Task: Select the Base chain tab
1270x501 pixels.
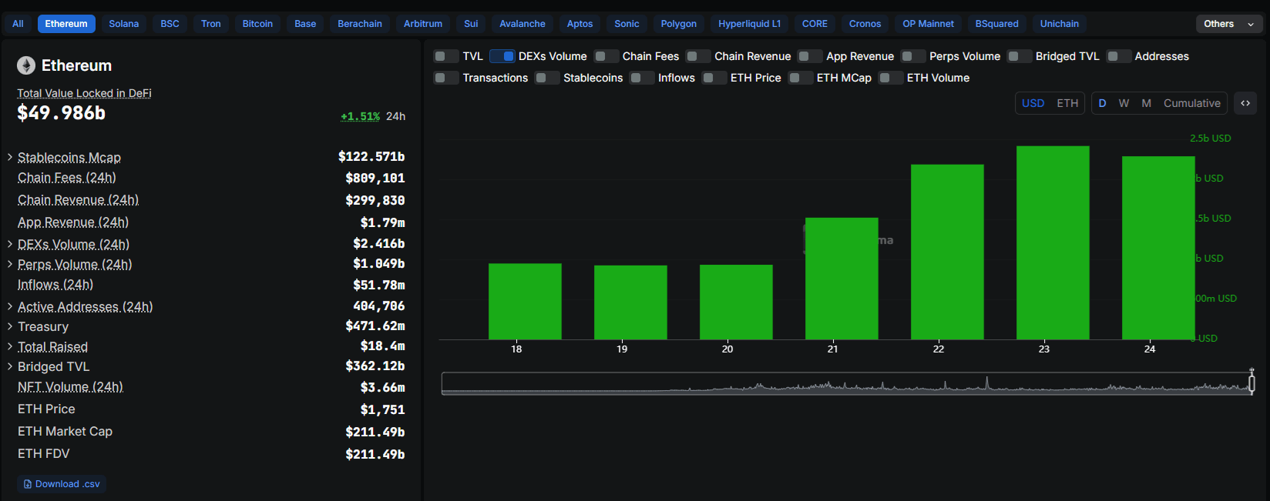Action: coord(305,24)
